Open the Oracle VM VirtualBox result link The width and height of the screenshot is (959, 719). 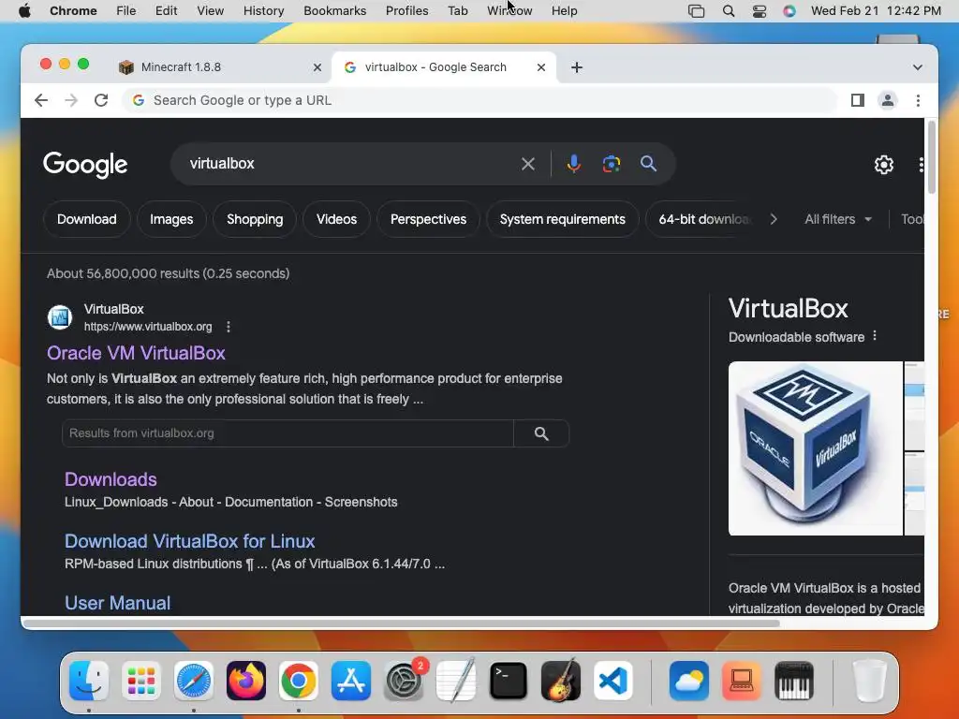(x=136, y=353)
